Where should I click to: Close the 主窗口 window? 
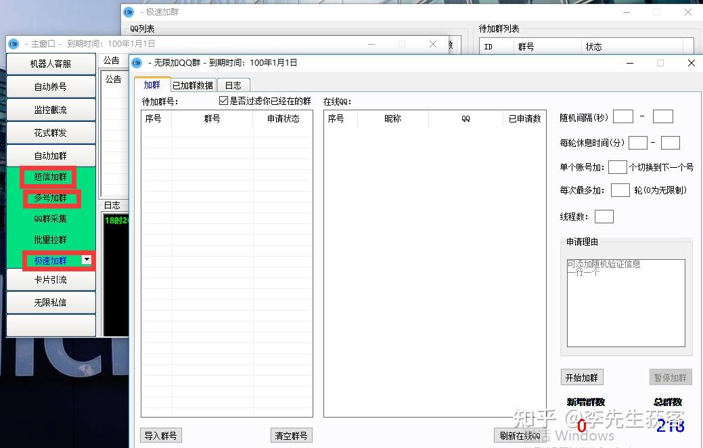click(x=432, y=43)
